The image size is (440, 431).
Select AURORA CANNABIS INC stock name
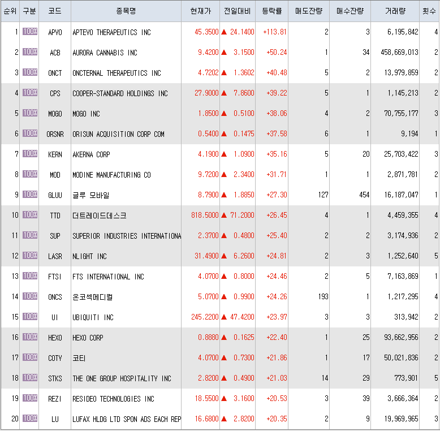pyautogui.click(x=105, y=53)
